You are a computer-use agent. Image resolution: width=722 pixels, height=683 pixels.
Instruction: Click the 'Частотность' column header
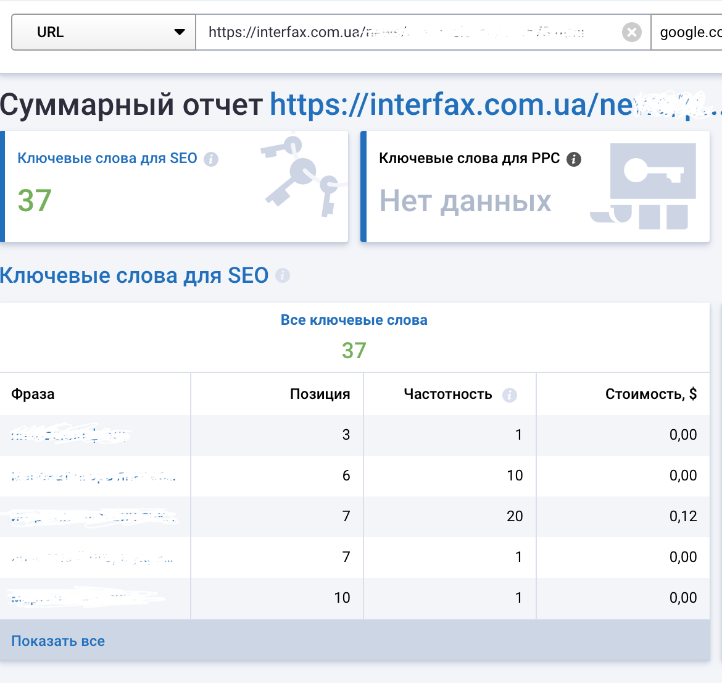click(x=448, y=394)
